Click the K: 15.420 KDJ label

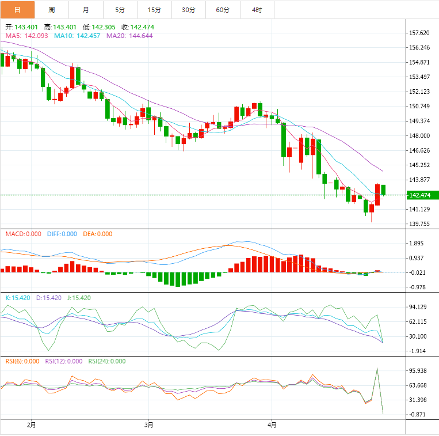[18, 298]
